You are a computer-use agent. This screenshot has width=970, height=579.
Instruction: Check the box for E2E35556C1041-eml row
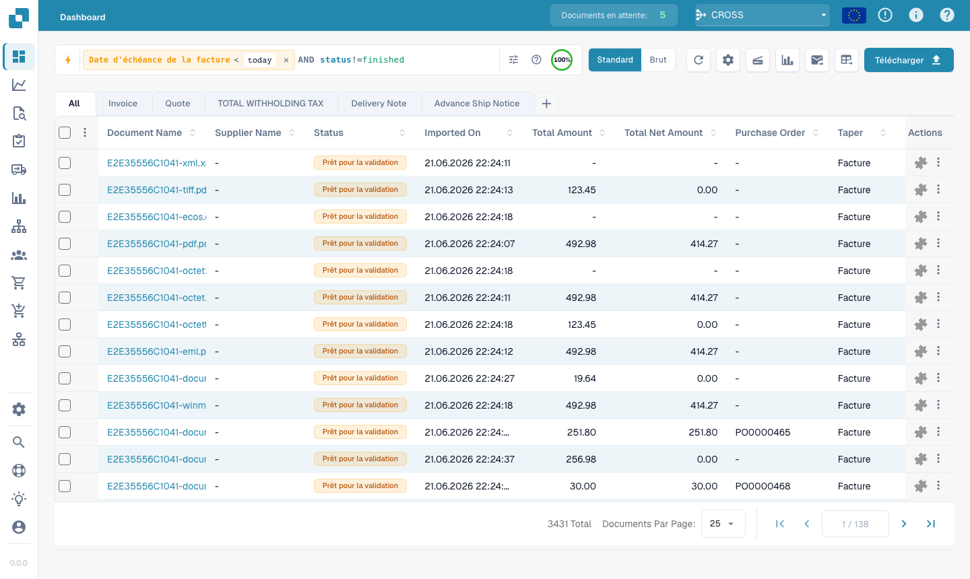coord(65,351)
